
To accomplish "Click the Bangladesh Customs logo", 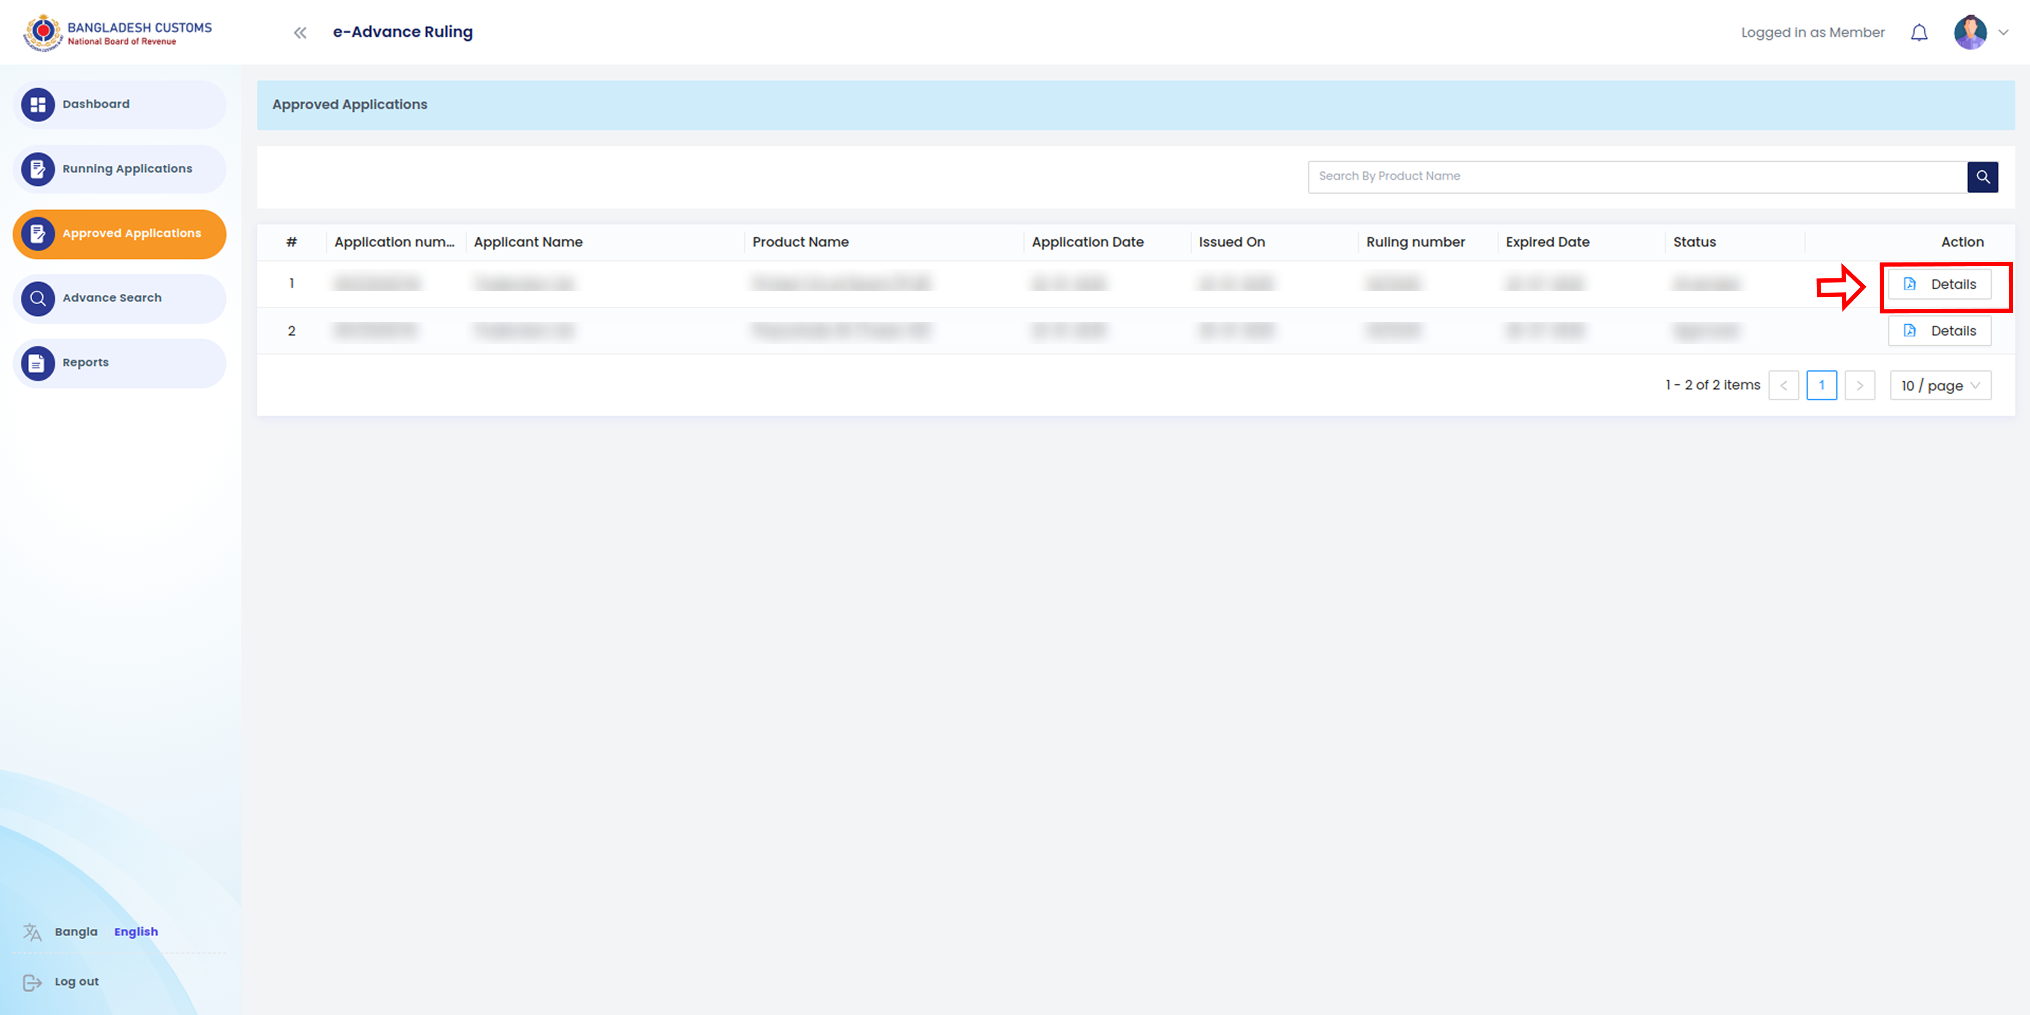I will click(x=118, y=33).
